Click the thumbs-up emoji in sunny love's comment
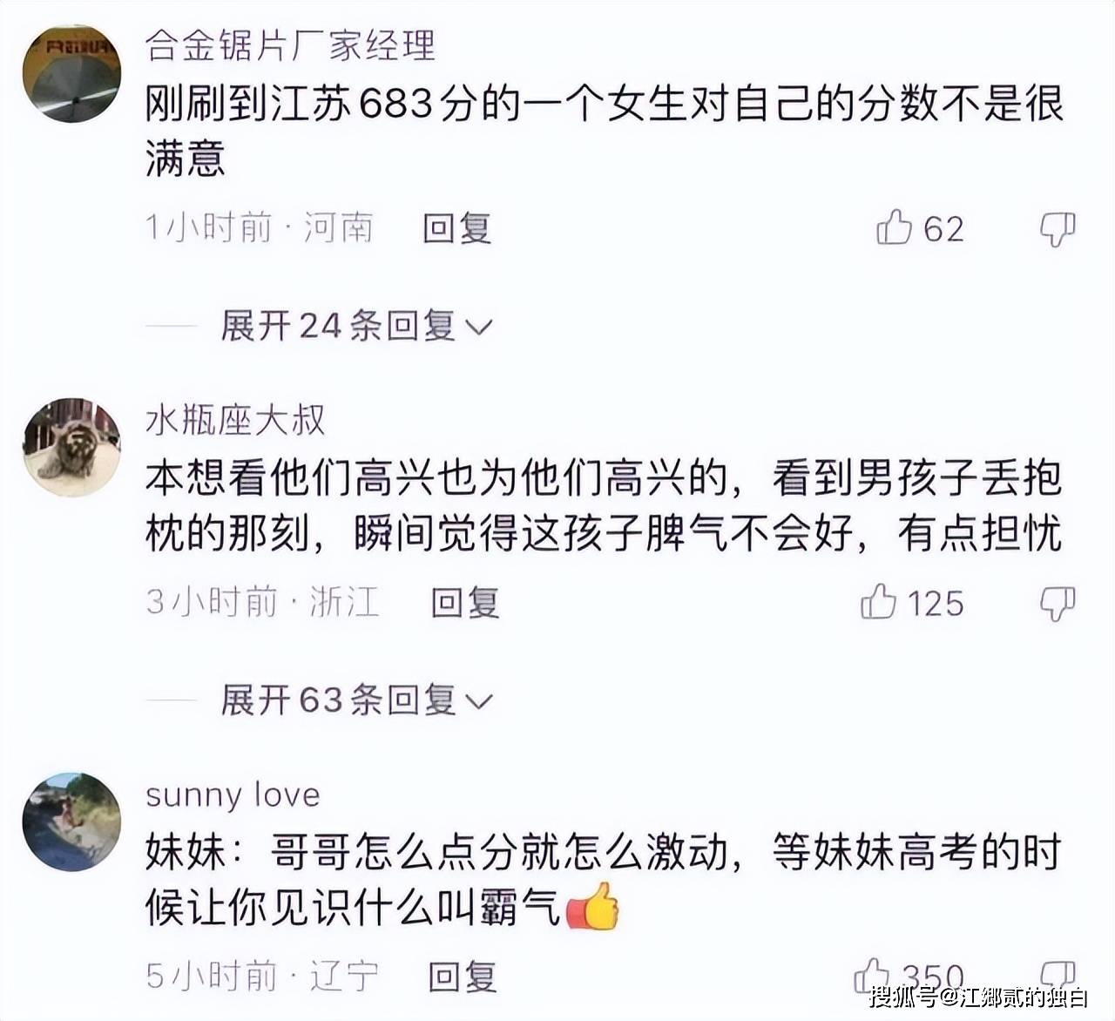Screen dimensions: 1115x1021 pos(593,907)
